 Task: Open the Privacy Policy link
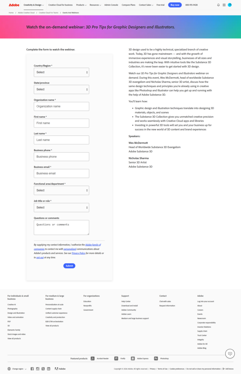pyautogui.click(x=78, y=253)
